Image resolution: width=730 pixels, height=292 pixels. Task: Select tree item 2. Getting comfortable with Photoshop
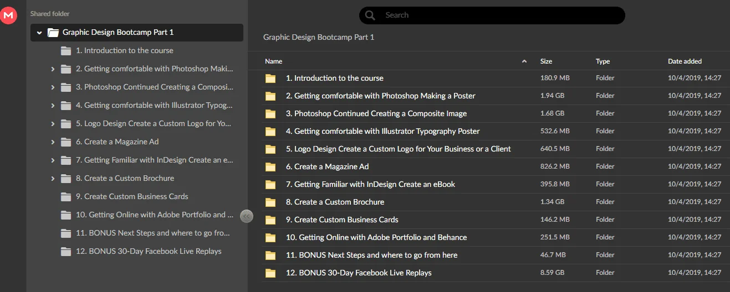pyautogui.click(x=155, y=69)
